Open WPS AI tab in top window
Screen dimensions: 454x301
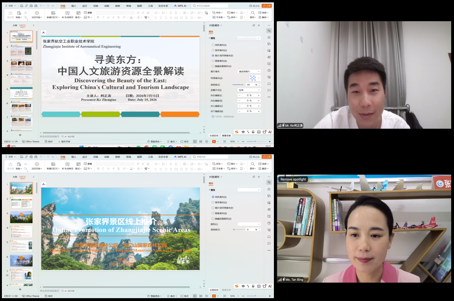point(181,6)
